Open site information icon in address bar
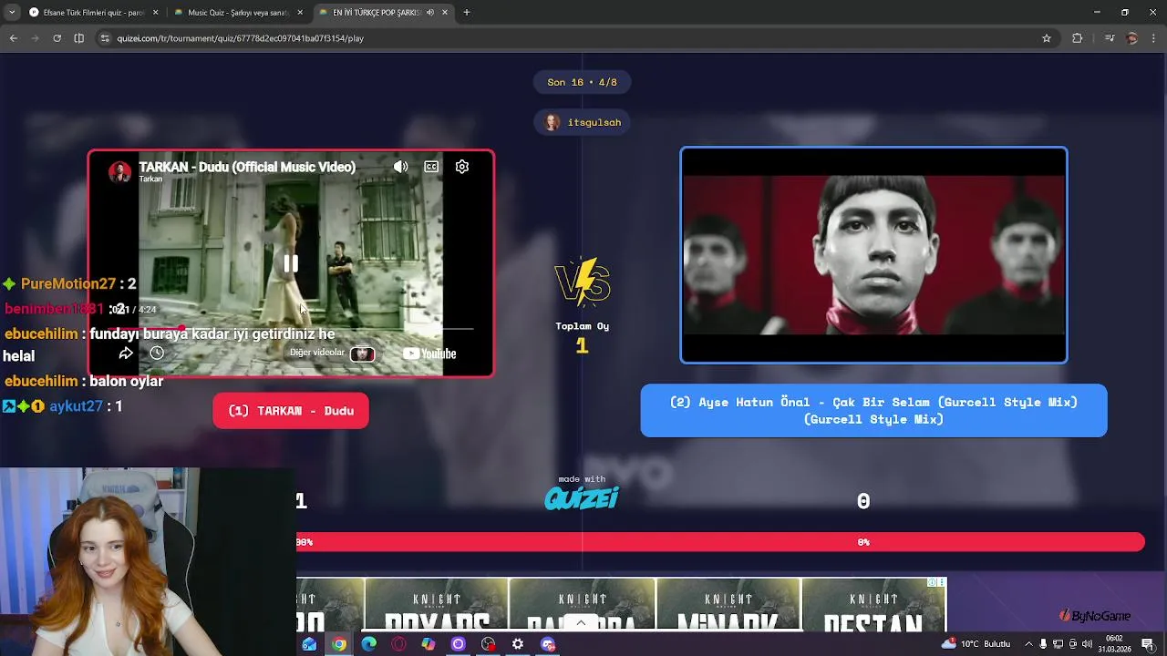Screen dimensions: 1167x656 click(x=106, y=38)
